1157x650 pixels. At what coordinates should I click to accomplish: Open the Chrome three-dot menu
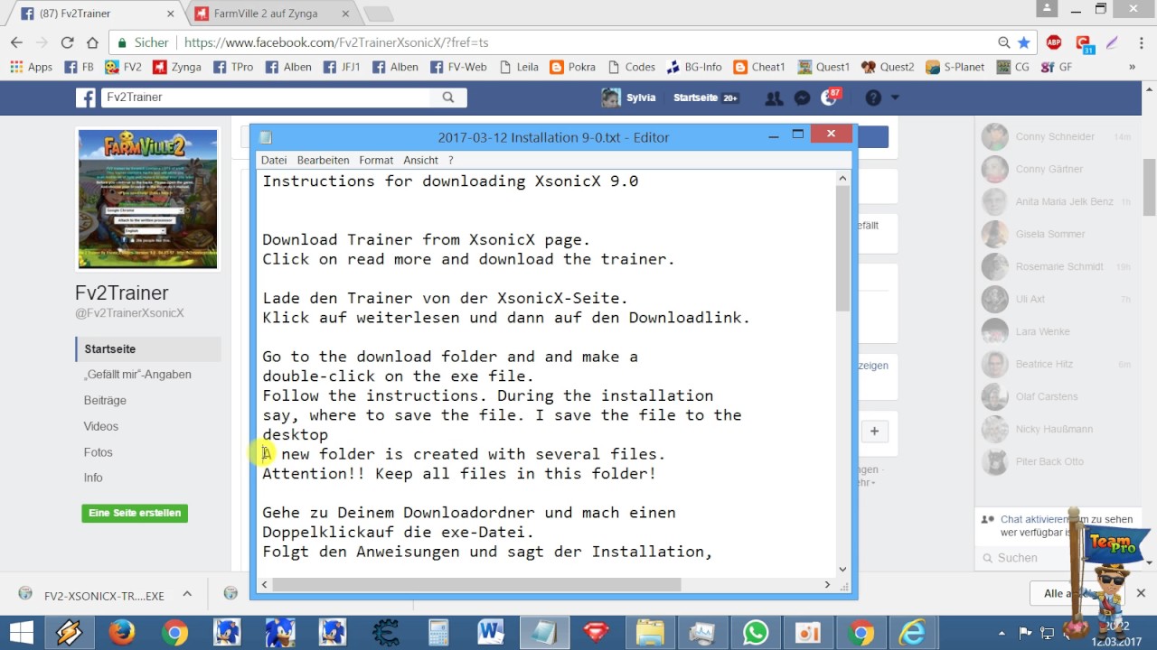[x=1140, y=42]
